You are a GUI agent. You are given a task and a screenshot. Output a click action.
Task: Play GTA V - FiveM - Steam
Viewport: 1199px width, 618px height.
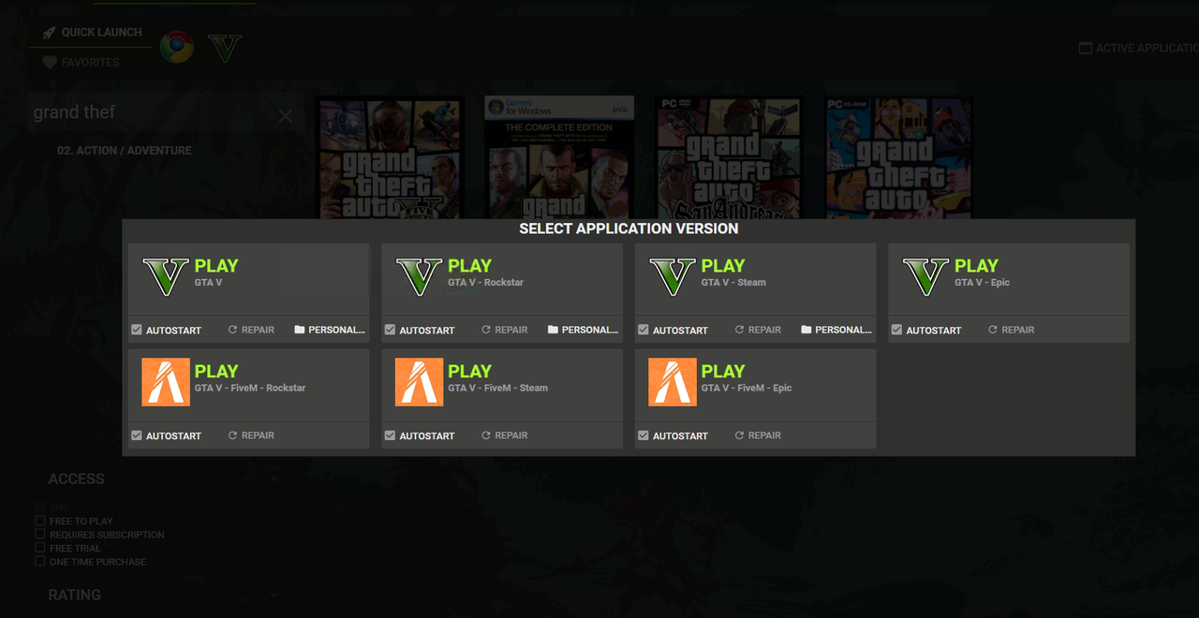click(469, 371)
